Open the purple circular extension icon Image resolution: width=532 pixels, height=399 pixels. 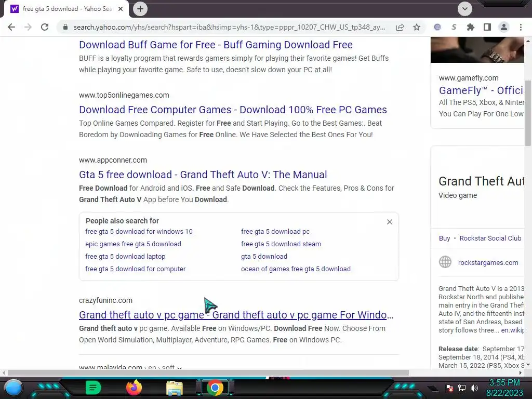(437, 27)
